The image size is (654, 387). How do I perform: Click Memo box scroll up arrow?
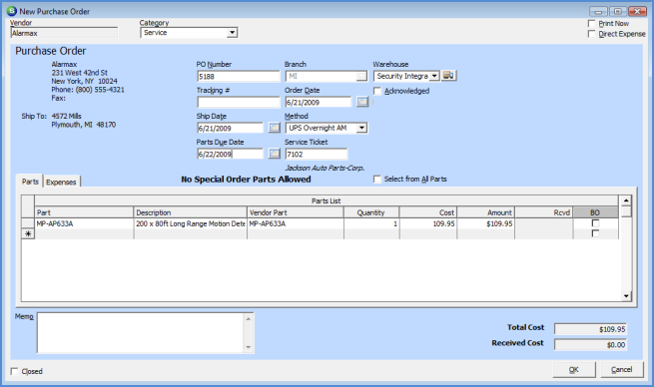[249, 319]
